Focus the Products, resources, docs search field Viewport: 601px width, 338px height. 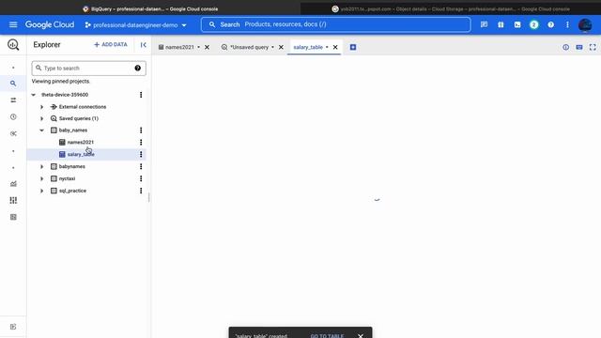pyautogui.click(x=336, y=24)
